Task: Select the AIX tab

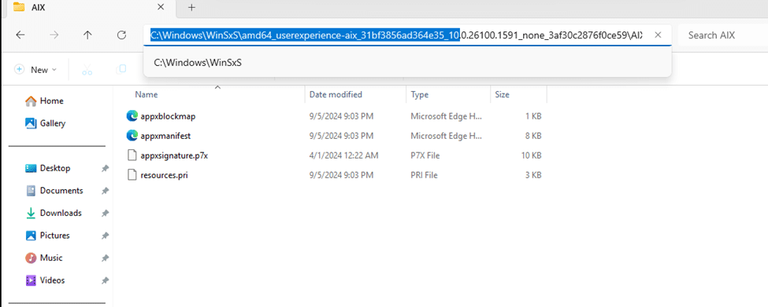Action: (x=91, y=7)
